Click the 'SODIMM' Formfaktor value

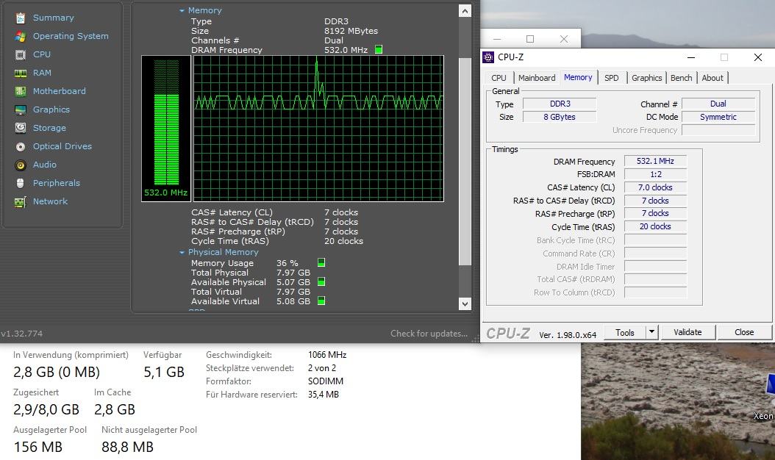click(325, 381)
